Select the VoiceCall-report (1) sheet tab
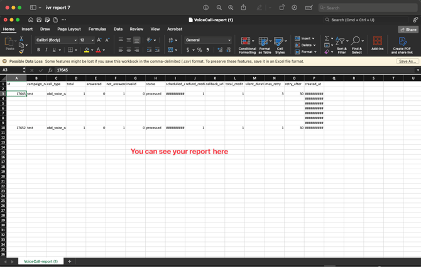 (41, 261)
